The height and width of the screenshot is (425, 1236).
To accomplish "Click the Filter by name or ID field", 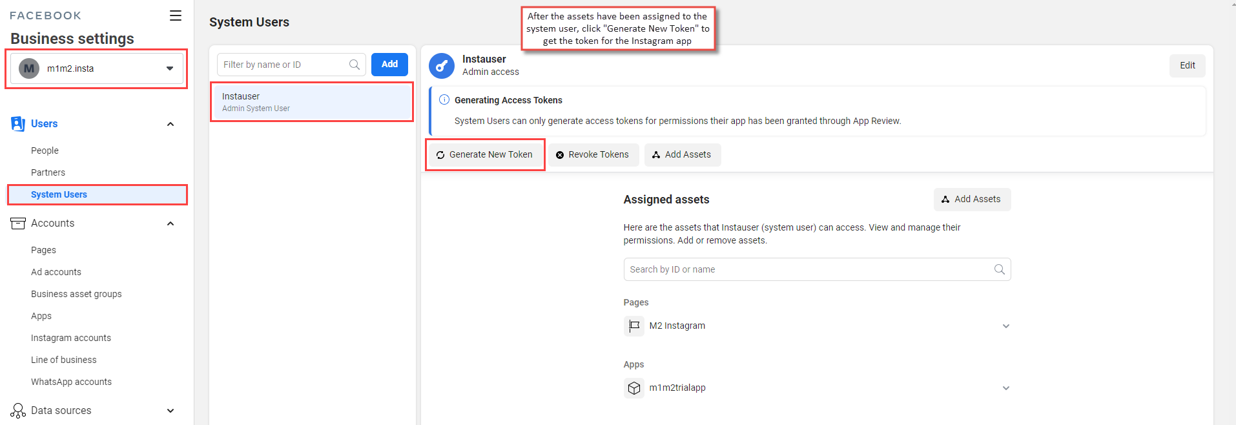I will [291, 65].
